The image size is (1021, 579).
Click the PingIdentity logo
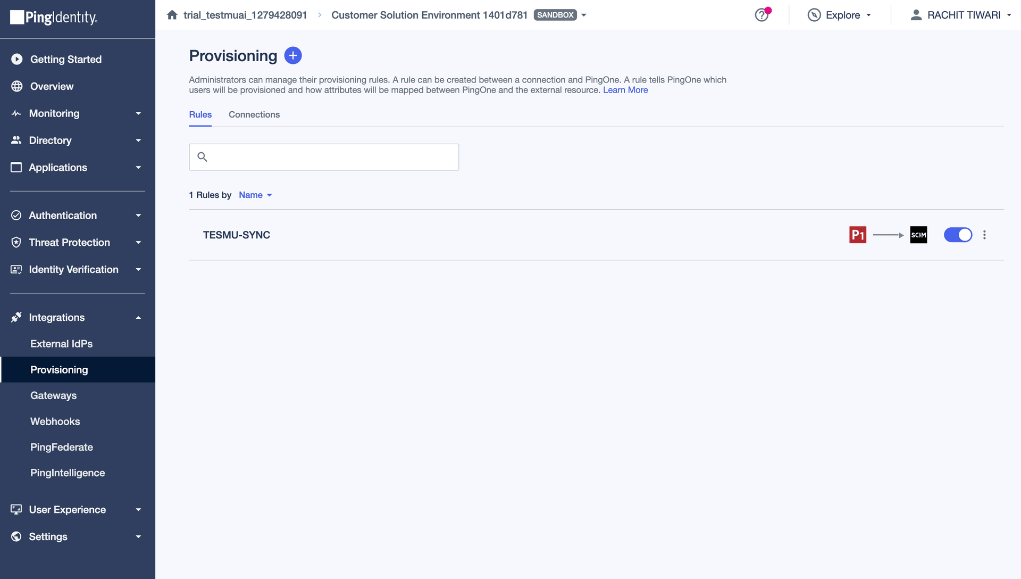53,18
